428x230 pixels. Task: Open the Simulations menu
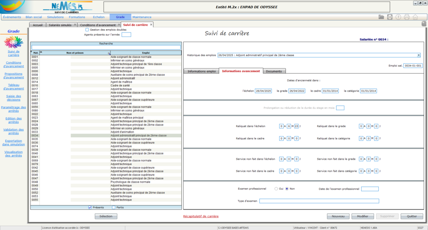tap(55, 17)
